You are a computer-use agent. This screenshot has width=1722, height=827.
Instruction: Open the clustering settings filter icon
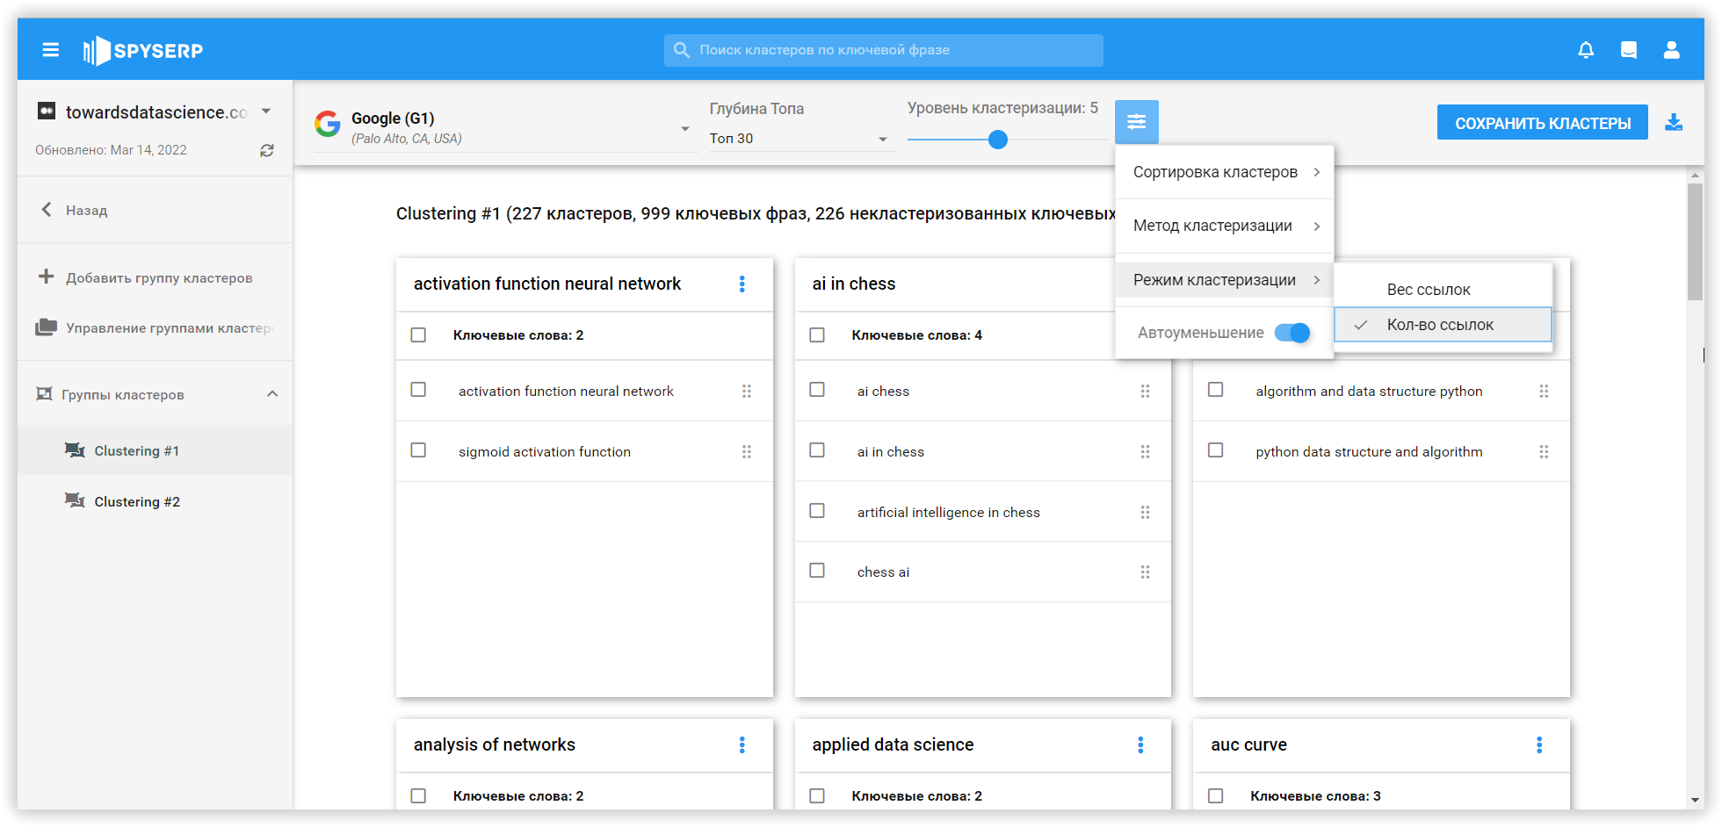1136,122
